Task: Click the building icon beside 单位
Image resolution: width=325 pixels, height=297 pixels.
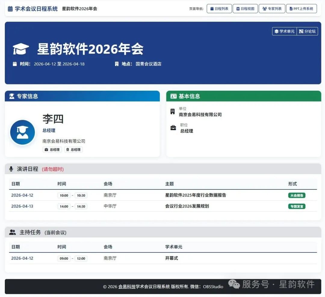Action: 172,111
